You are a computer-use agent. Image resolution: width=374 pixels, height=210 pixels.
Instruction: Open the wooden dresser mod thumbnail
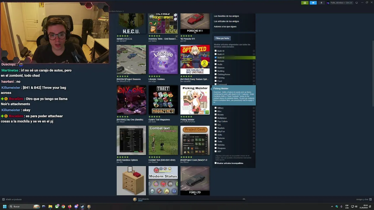pos(131,181)
